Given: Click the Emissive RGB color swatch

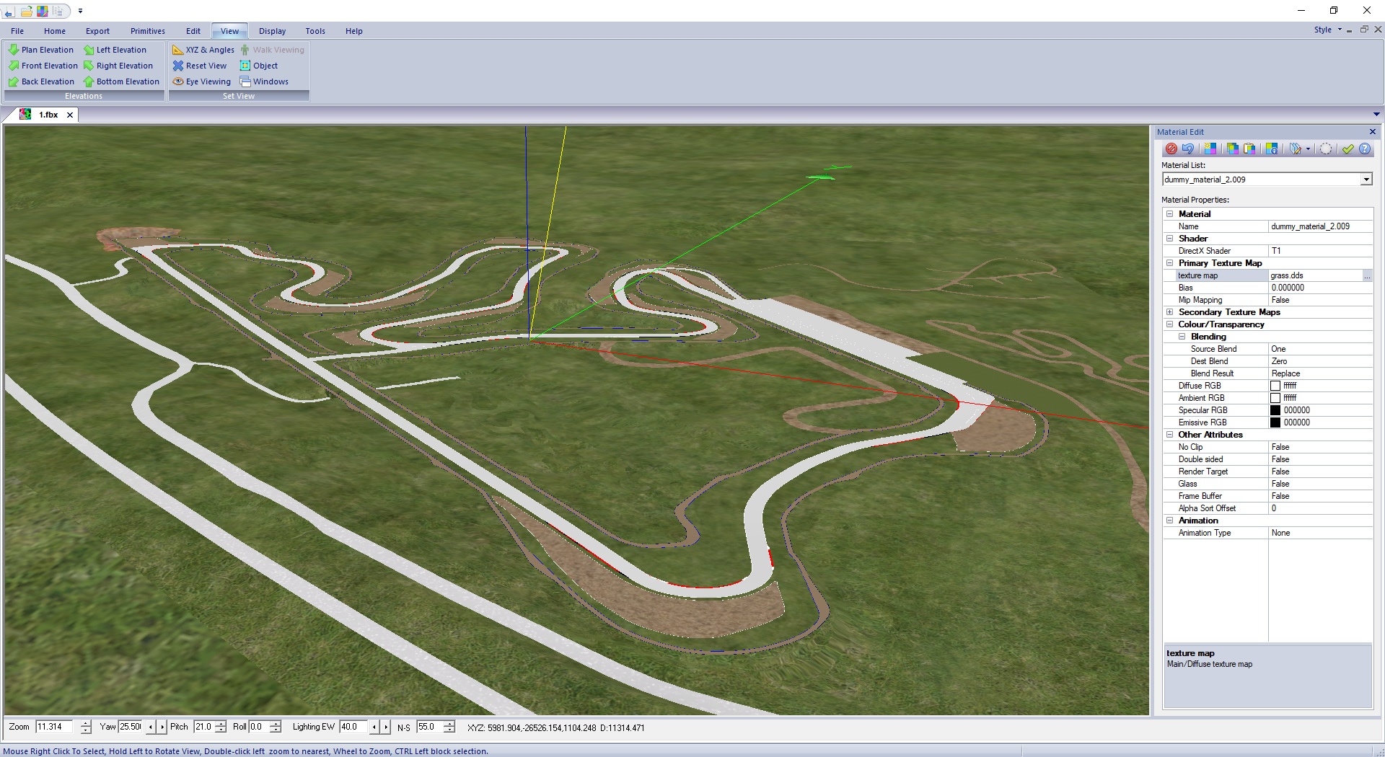Looking at the screenshot, I should click(1275, 422).
